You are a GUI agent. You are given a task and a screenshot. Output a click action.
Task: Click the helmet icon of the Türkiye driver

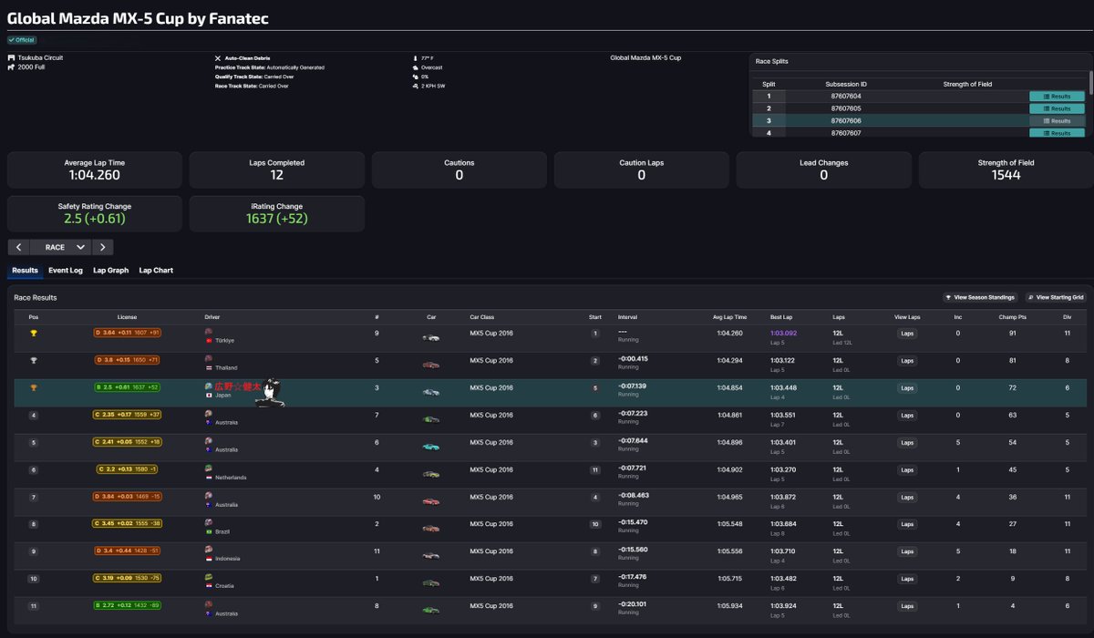coord(209,330)
